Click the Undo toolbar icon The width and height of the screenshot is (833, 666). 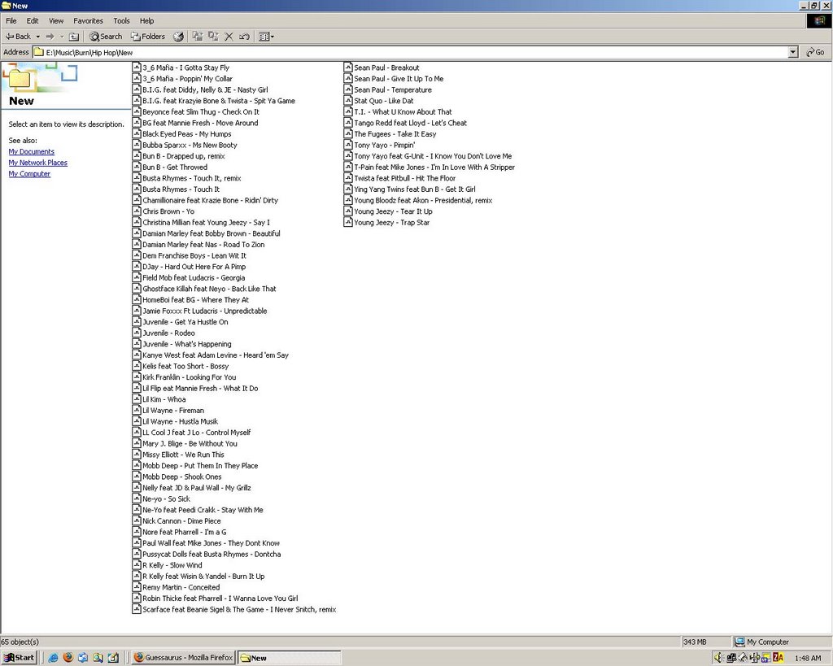point(244,37)
